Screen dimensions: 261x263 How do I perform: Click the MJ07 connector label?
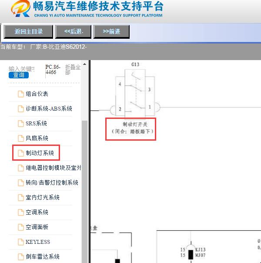tap(201, 255)
